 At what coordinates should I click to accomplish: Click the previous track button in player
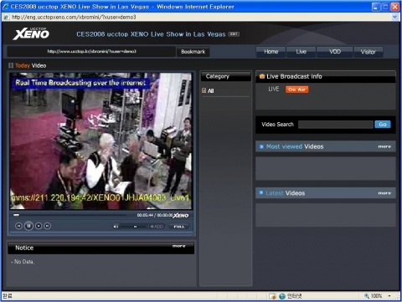[x=18, y=226]
